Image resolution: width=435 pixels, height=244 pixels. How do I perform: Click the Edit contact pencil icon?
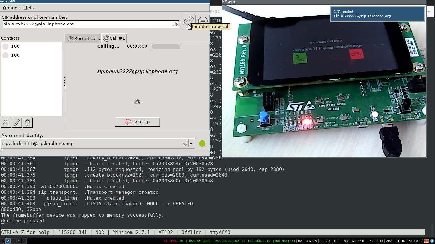point(17,123)
